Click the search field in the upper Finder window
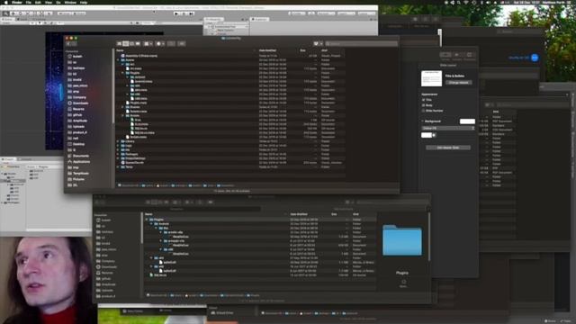 pos(362,44)
